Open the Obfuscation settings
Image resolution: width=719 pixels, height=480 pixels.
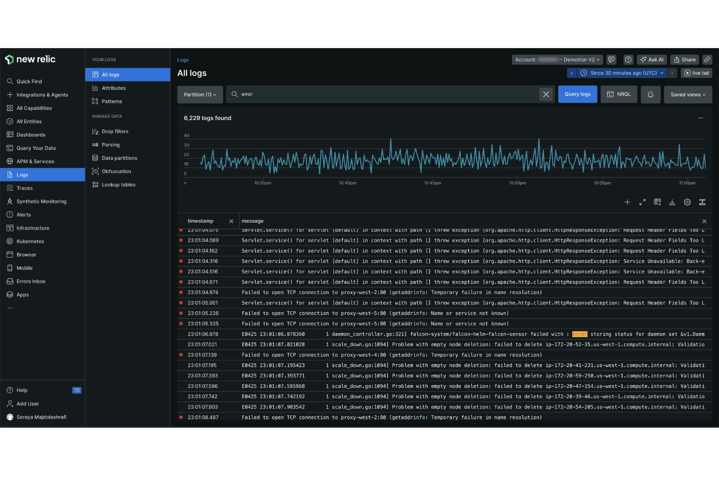point(117,171)
